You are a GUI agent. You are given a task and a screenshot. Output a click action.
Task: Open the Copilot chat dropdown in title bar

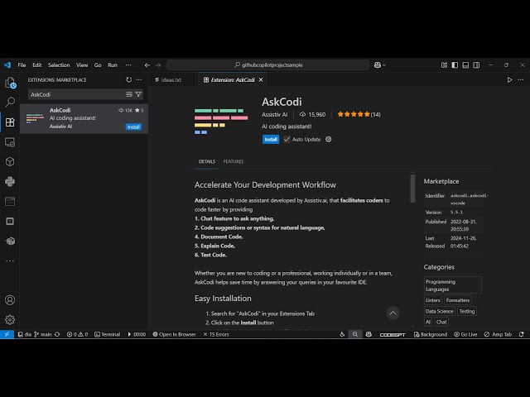click(379, 65)
